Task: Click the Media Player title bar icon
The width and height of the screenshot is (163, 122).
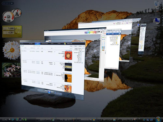Action: (x=84, y=41)
